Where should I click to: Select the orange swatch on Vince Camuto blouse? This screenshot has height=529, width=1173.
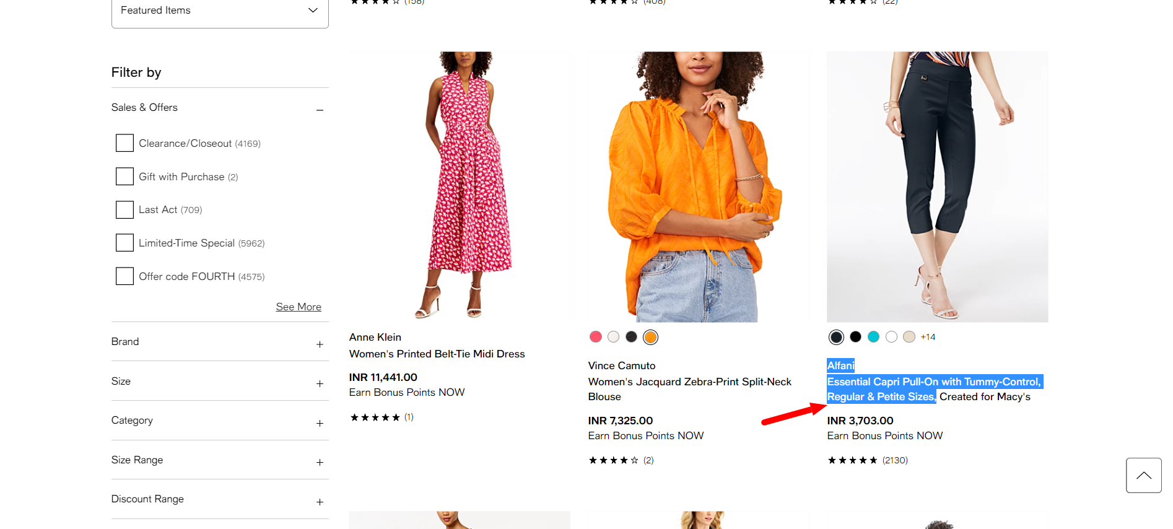(650, 336)
